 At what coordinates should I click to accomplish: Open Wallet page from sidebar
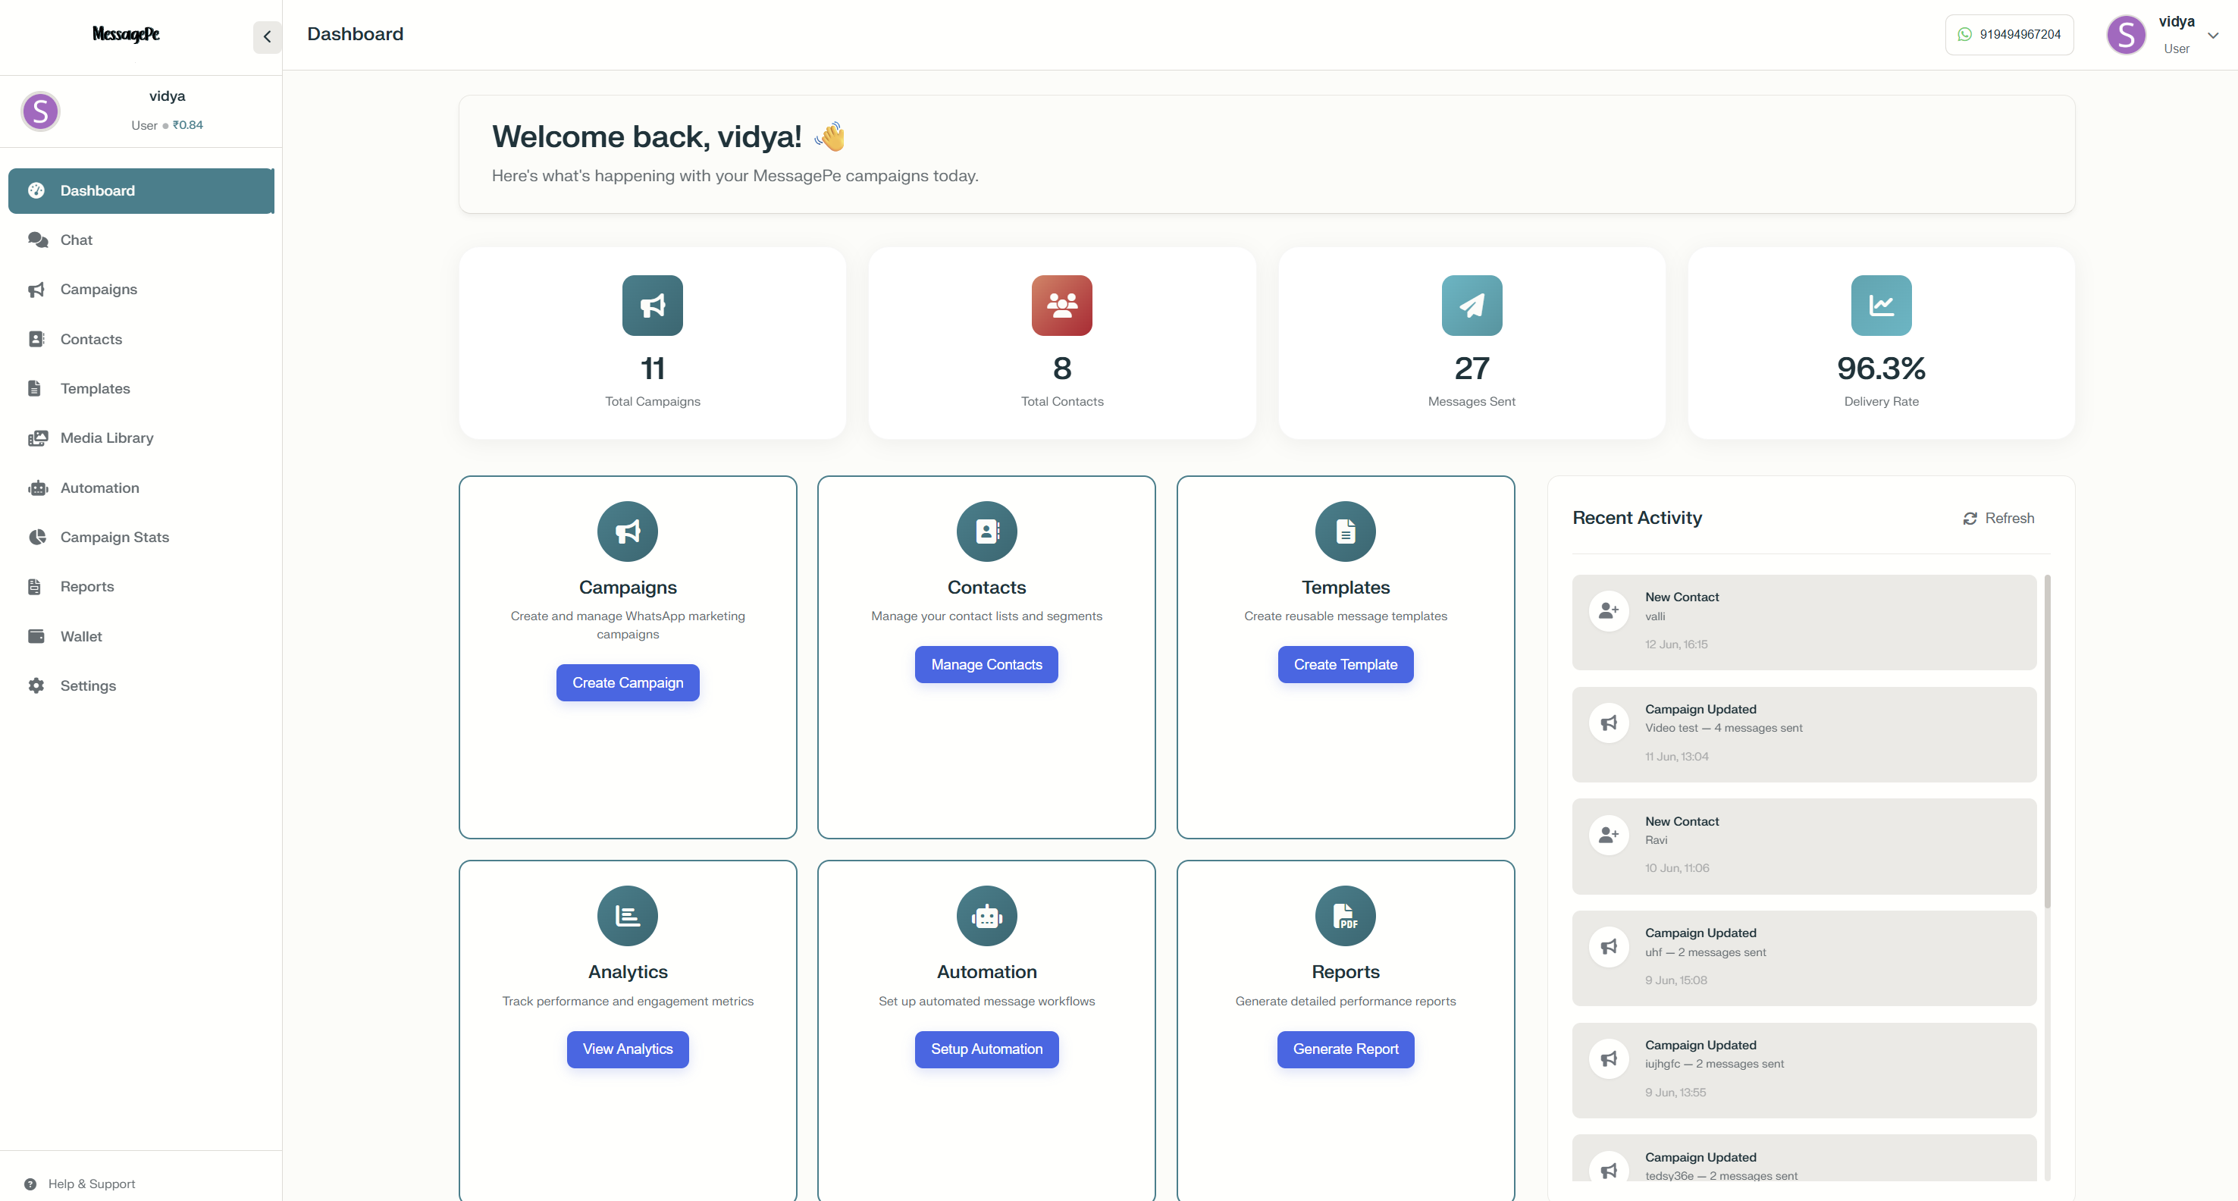point(142,636)
